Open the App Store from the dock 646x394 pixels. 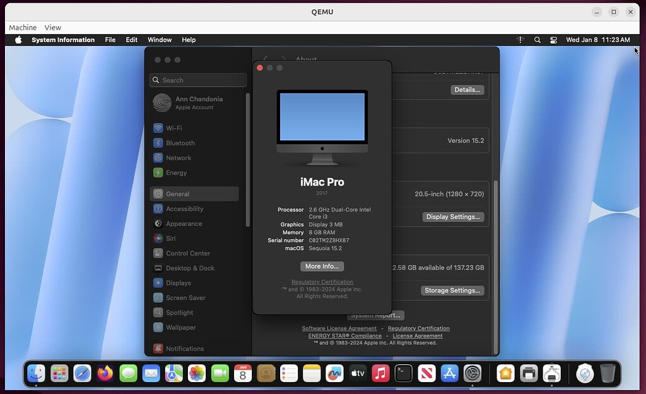[x=449, y=373]
